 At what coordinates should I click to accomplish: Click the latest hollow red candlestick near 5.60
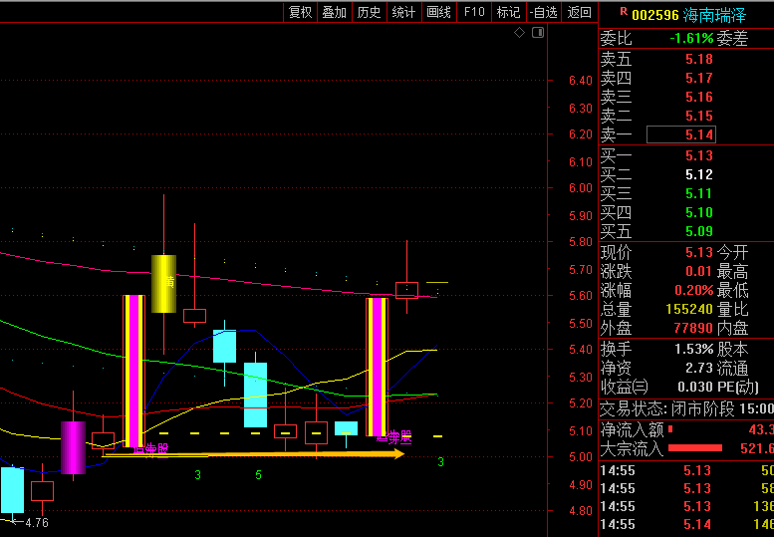[406, 290]
